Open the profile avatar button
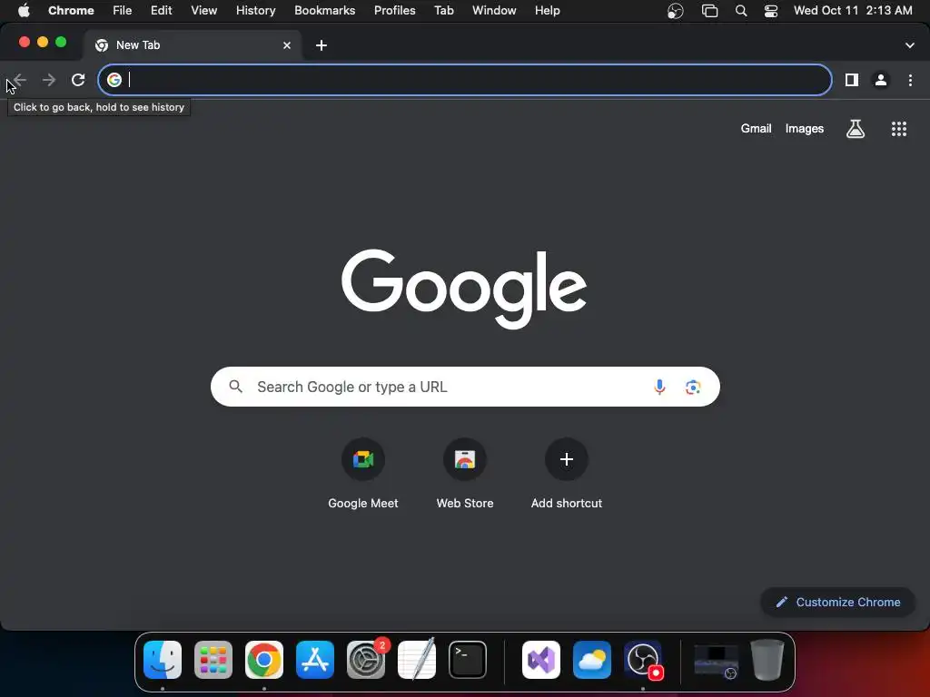This screenshot has width=930, height=697. pos(881,80)
